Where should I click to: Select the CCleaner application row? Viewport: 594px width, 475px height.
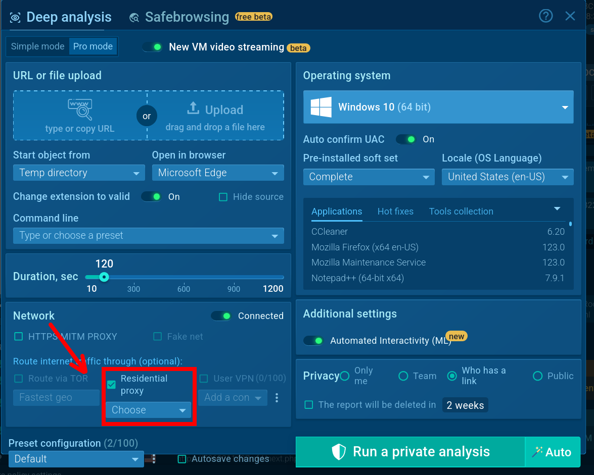pos(438,232)
